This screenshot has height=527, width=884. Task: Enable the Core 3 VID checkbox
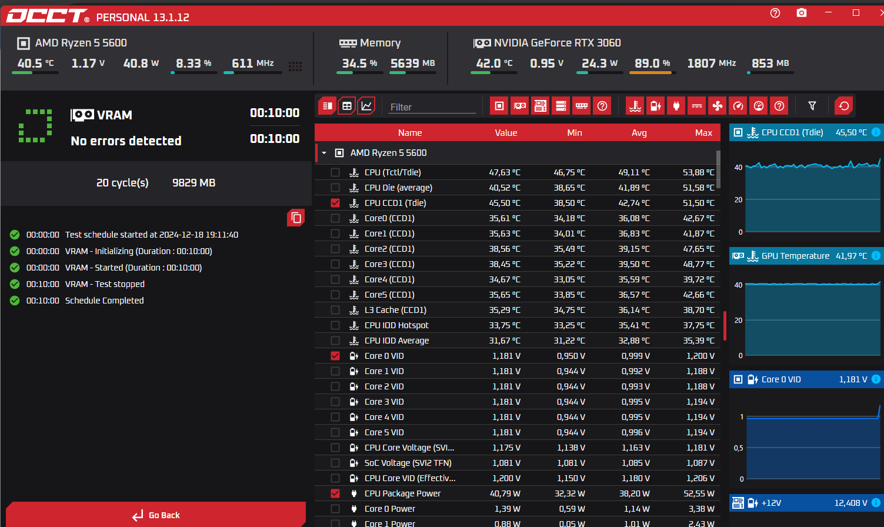point(335,402)
